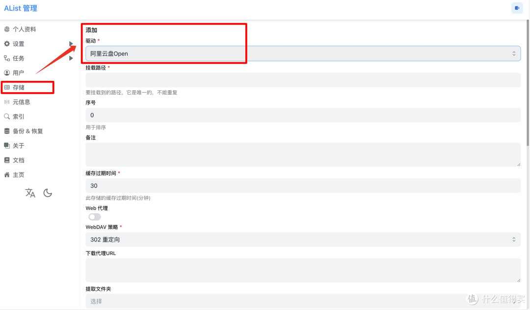The image size is (530, 310).
Task: Open the 驱动 dropdown showing 阿里云盘Open
Action: [x=303, y=53]
